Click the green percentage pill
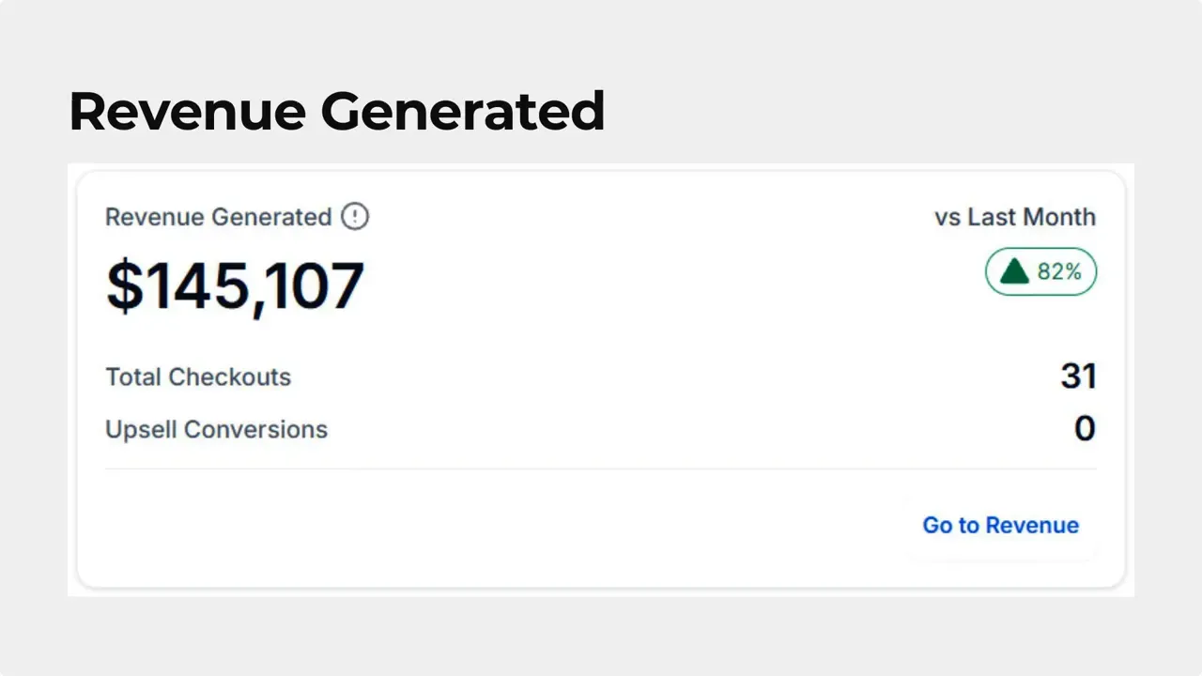This screenshot has width=1202, height=676. click(1040, 271)
